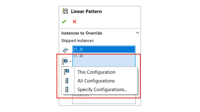
Task: Click the Linear Pattern title text
Action: click(x=86, y=12)
